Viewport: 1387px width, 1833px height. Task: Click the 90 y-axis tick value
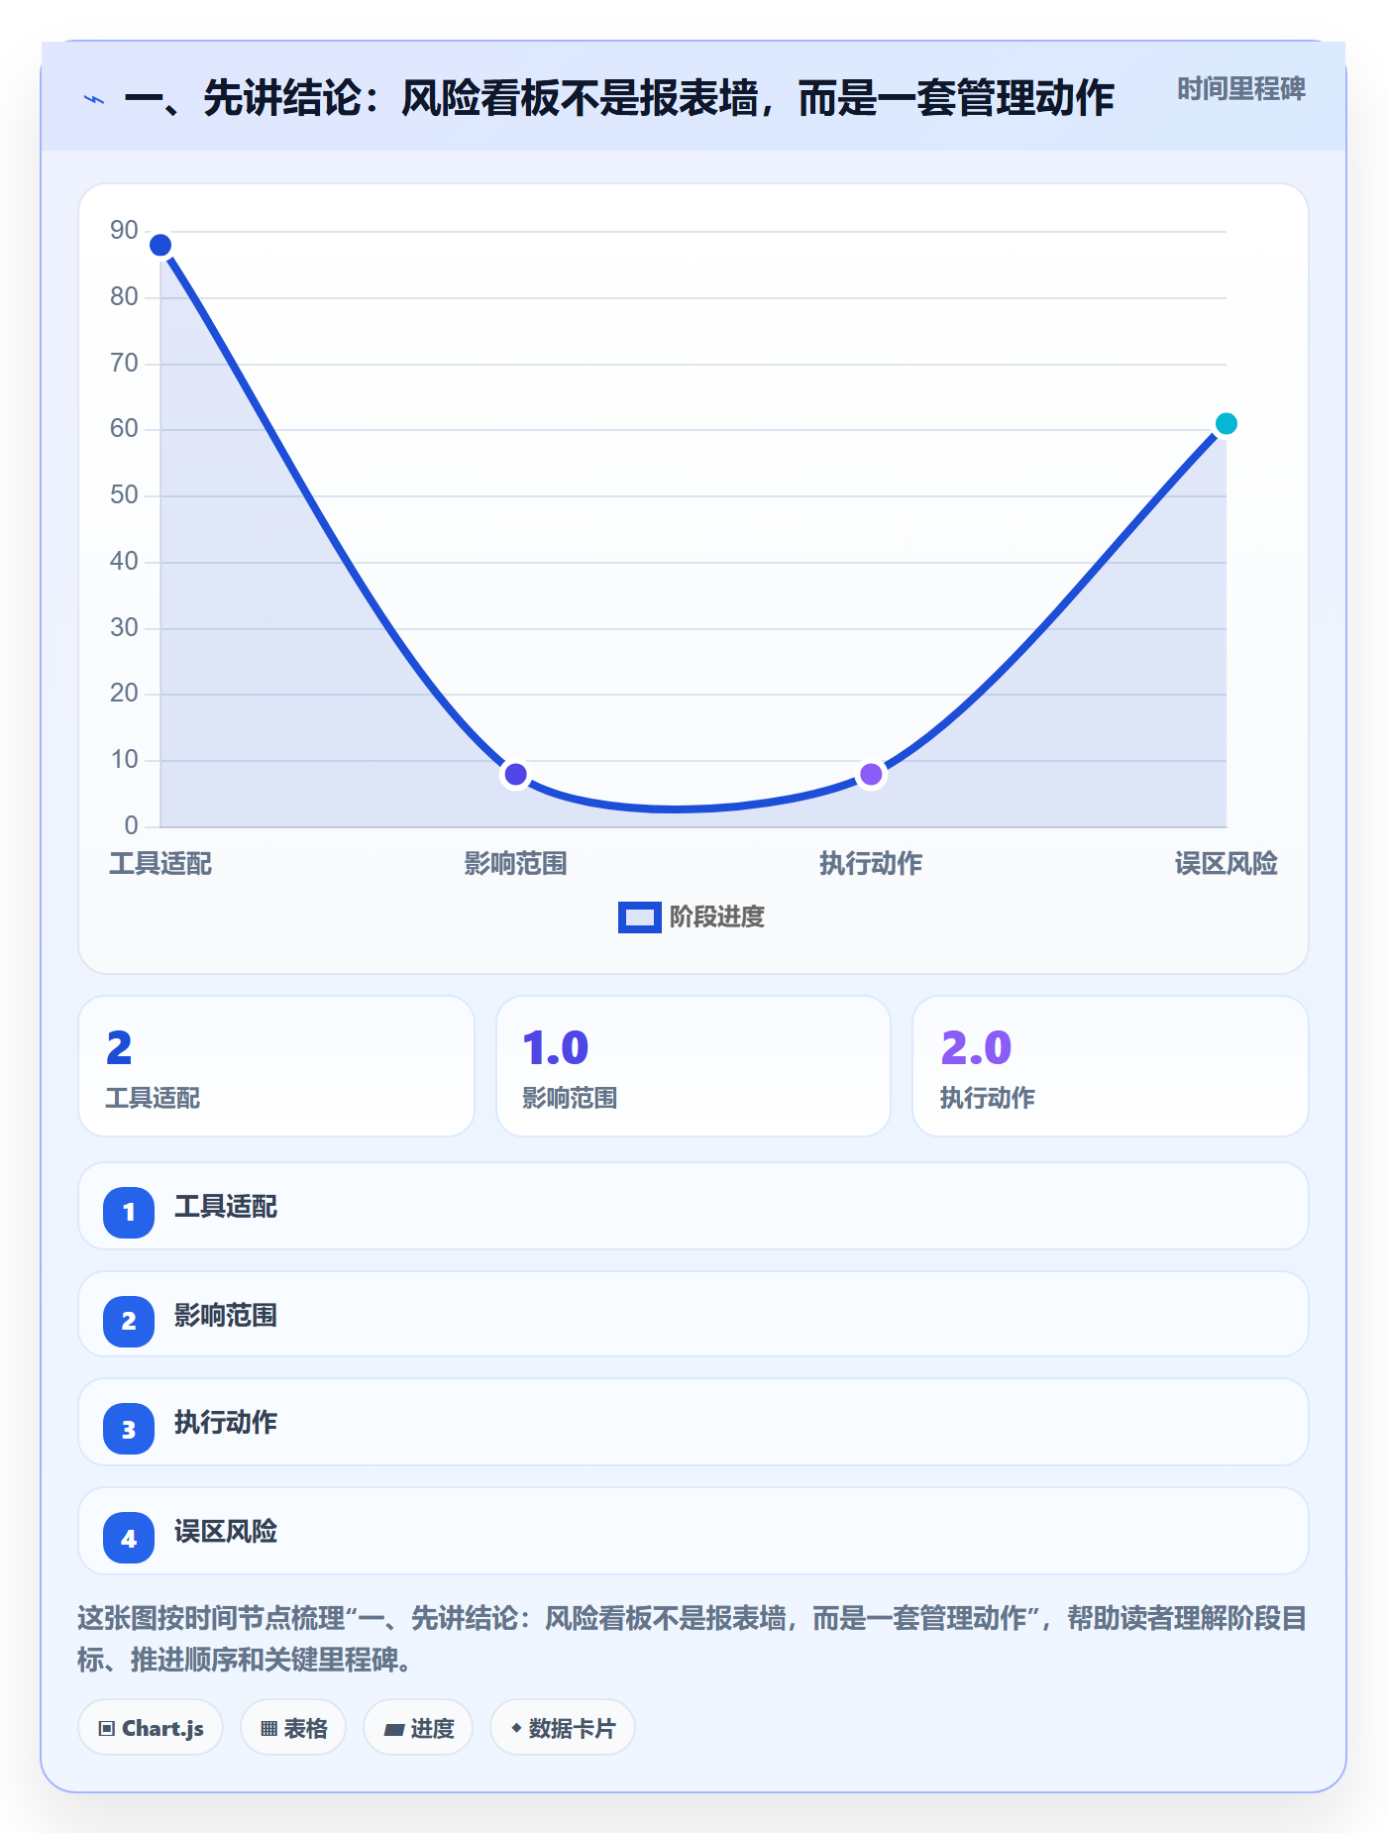point(124,231)
